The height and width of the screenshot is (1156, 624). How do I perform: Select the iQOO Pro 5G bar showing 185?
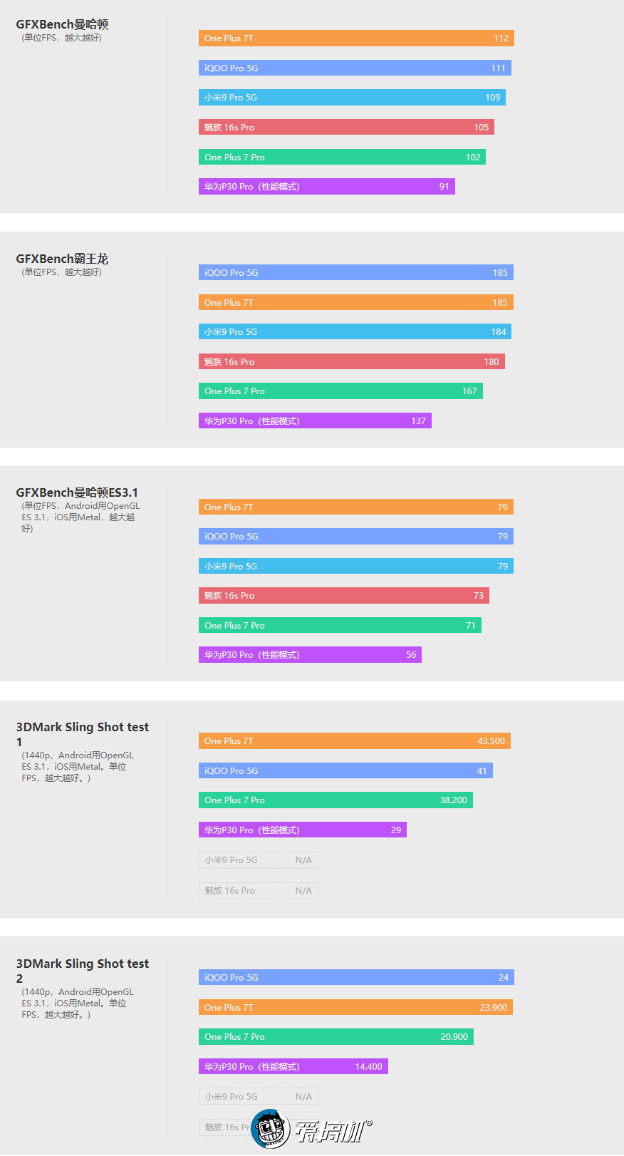click(356, 272)
